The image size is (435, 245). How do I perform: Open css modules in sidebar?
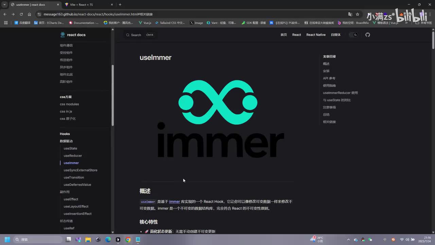click(69, 104)
